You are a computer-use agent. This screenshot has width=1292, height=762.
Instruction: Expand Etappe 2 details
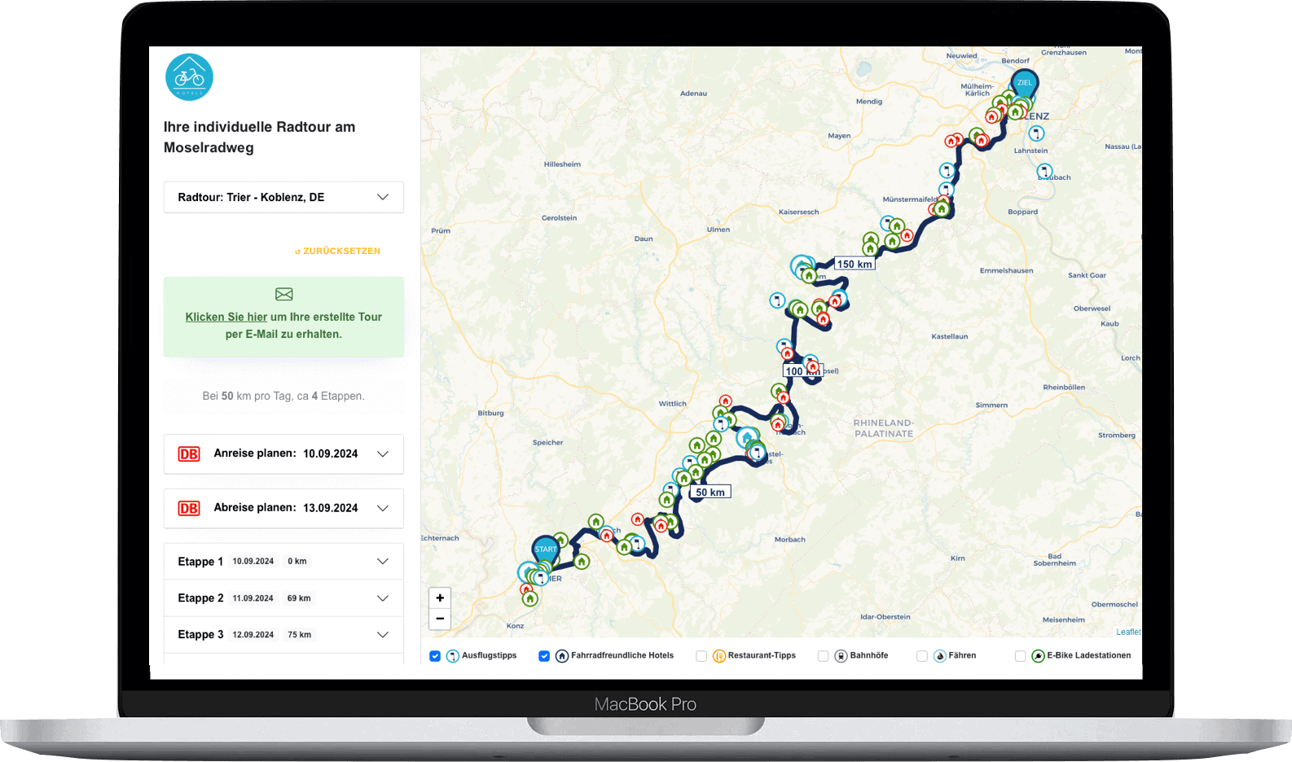382,598
